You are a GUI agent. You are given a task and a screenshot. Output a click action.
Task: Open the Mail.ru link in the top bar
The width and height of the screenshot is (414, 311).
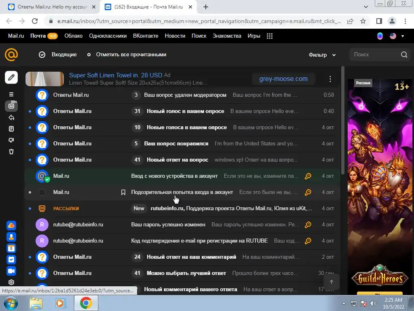tap(16, 36)
